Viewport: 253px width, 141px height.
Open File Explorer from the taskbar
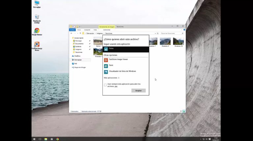(46, 139)
